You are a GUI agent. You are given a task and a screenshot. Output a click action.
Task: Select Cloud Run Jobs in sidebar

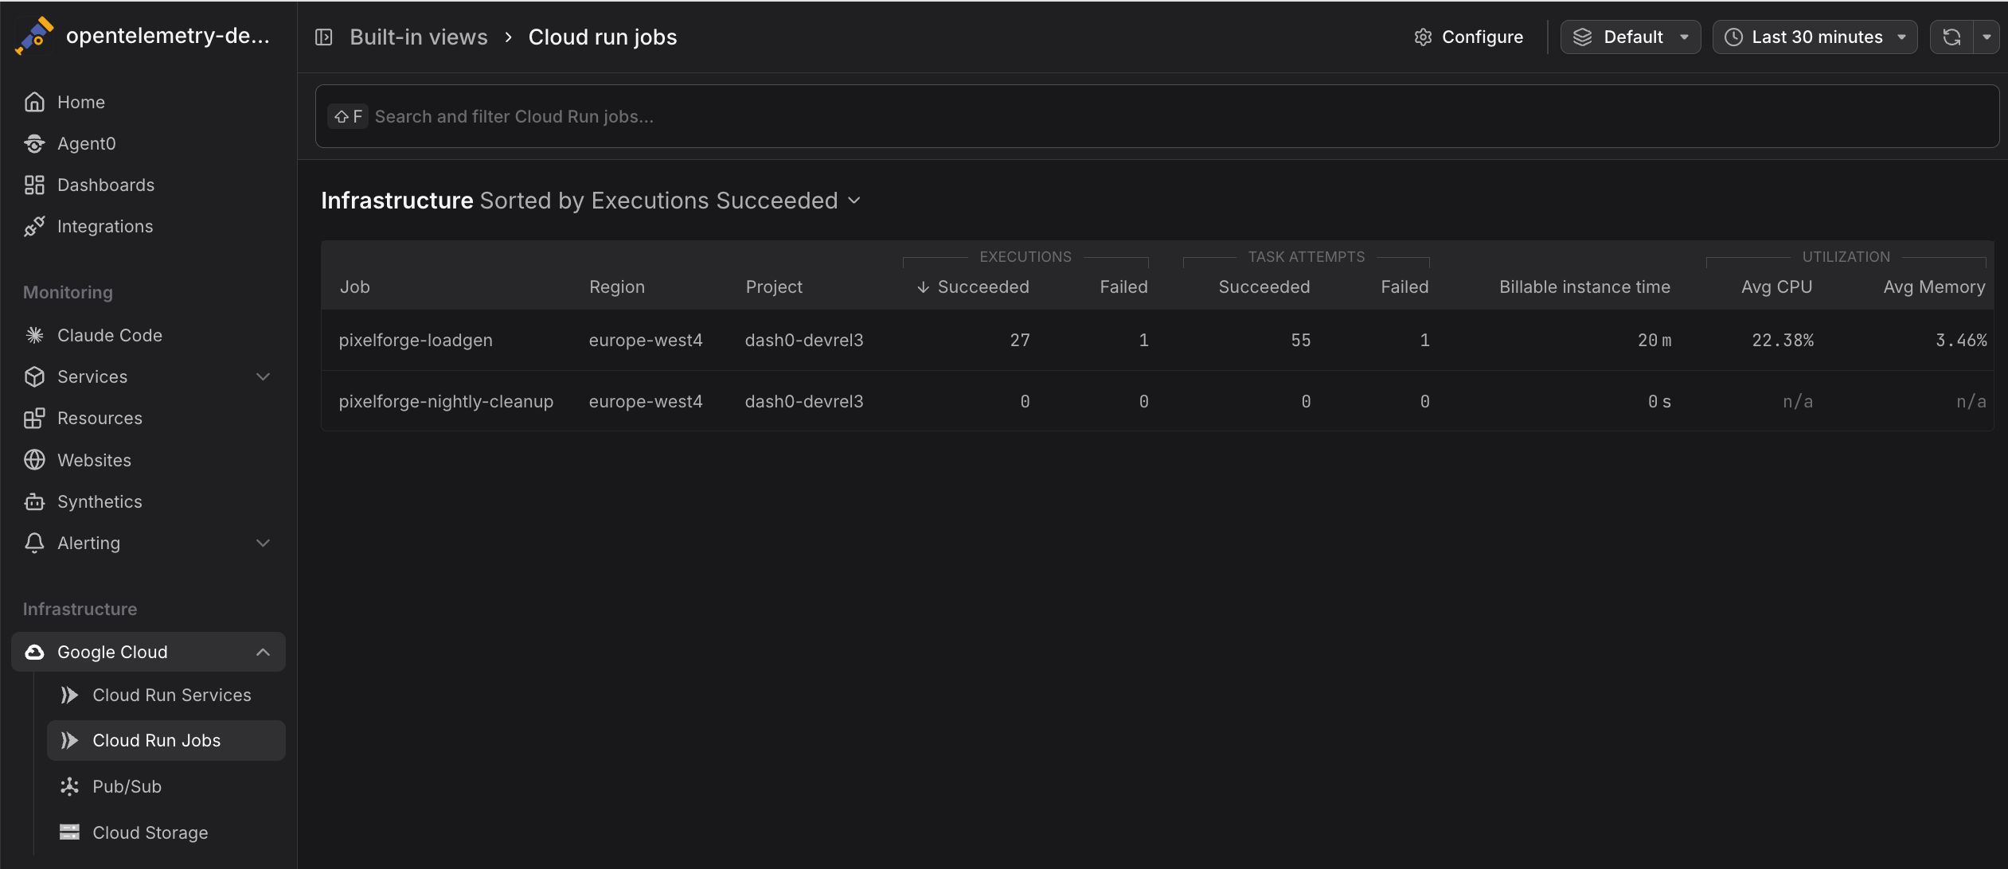[166, 740]
